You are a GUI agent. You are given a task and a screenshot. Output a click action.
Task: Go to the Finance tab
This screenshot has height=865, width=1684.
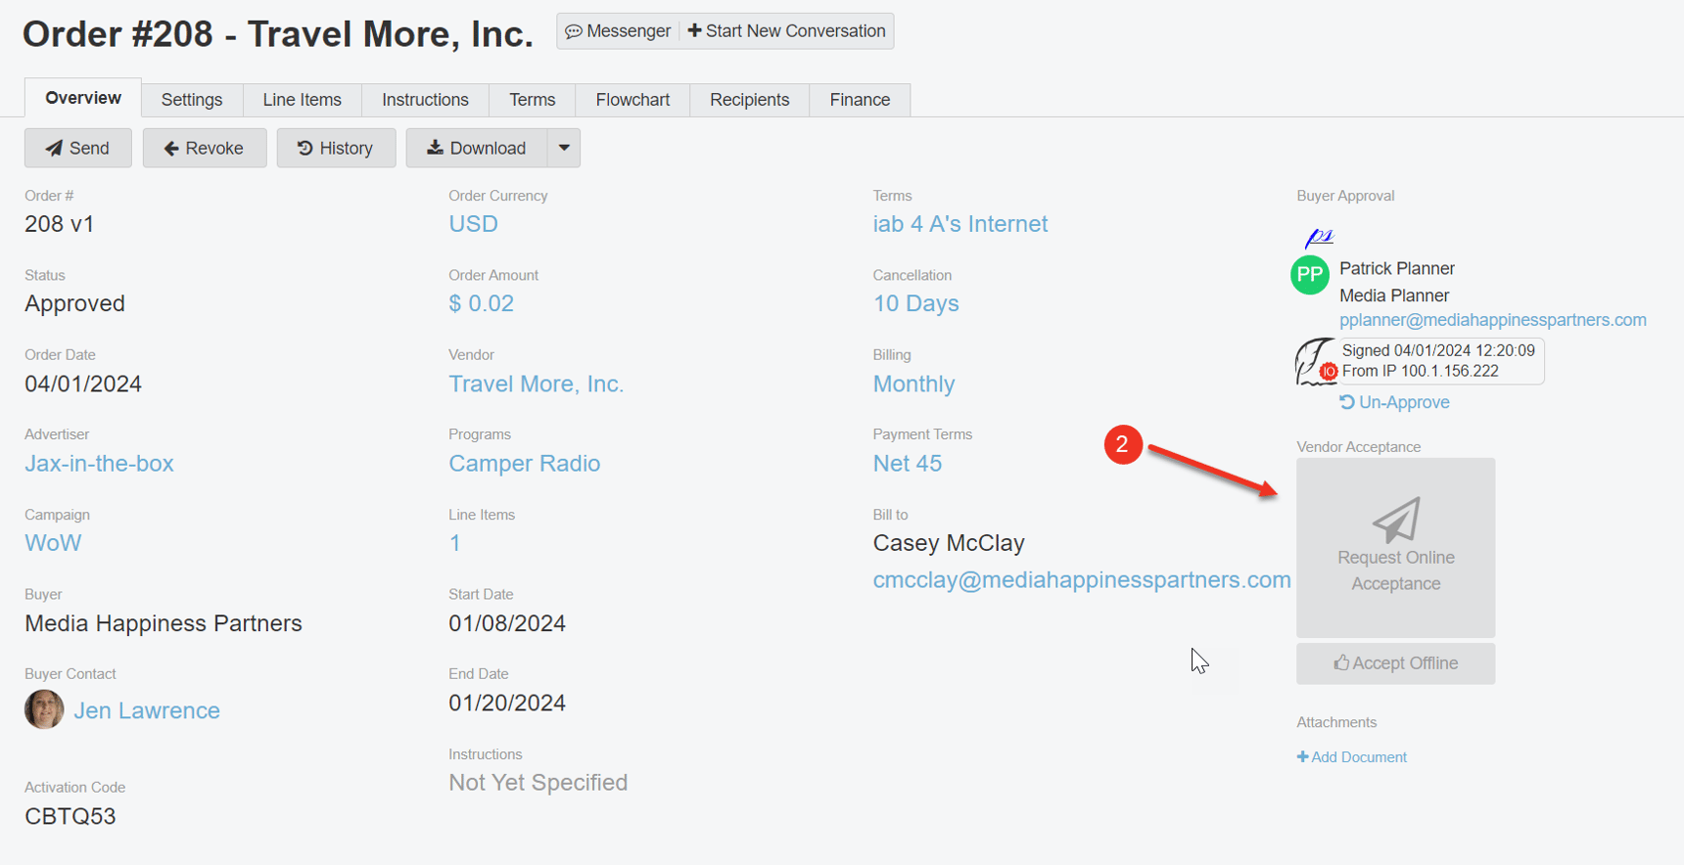coord(860,100)
